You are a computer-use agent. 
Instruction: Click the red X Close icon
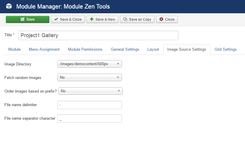pyautogui.click(x=161, y=19)
